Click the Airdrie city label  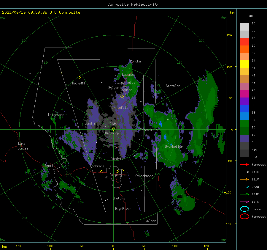(117, 159)
